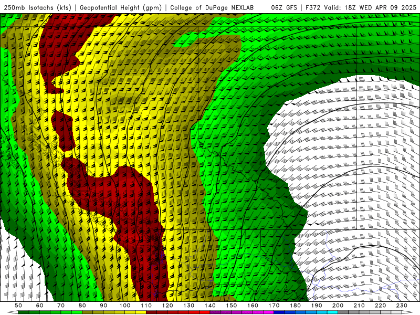Click the '06Z GFS' model run label
Screen dimensions: 420x315
point(284,7)
